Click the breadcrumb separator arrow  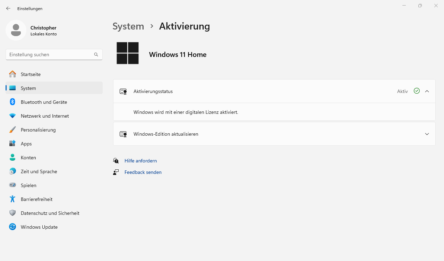click(152, 26)
